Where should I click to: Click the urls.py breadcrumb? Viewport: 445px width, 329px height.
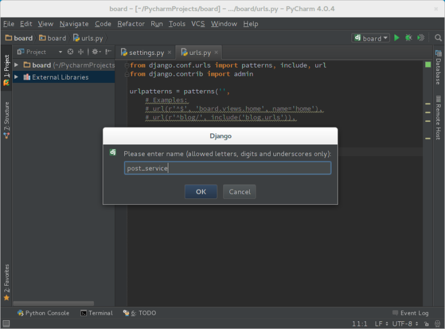coord(88,38)
